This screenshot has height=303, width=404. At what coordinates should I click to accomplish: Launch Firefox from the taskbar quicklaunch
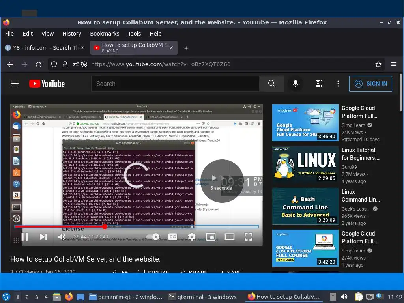click(x=69, y=297)
